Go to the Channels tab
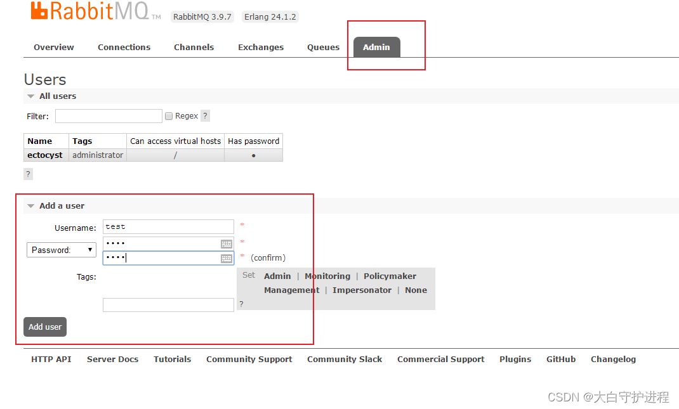 click(x=194, y=47)
